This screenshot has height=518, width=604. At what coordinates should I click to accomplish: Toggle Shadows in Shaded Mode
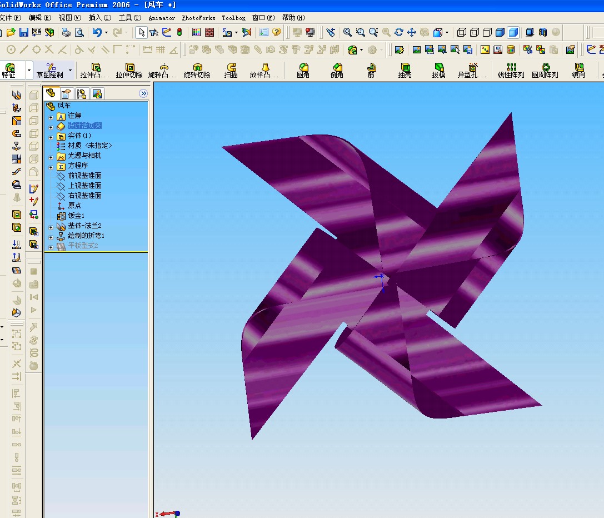click(530, 32)
